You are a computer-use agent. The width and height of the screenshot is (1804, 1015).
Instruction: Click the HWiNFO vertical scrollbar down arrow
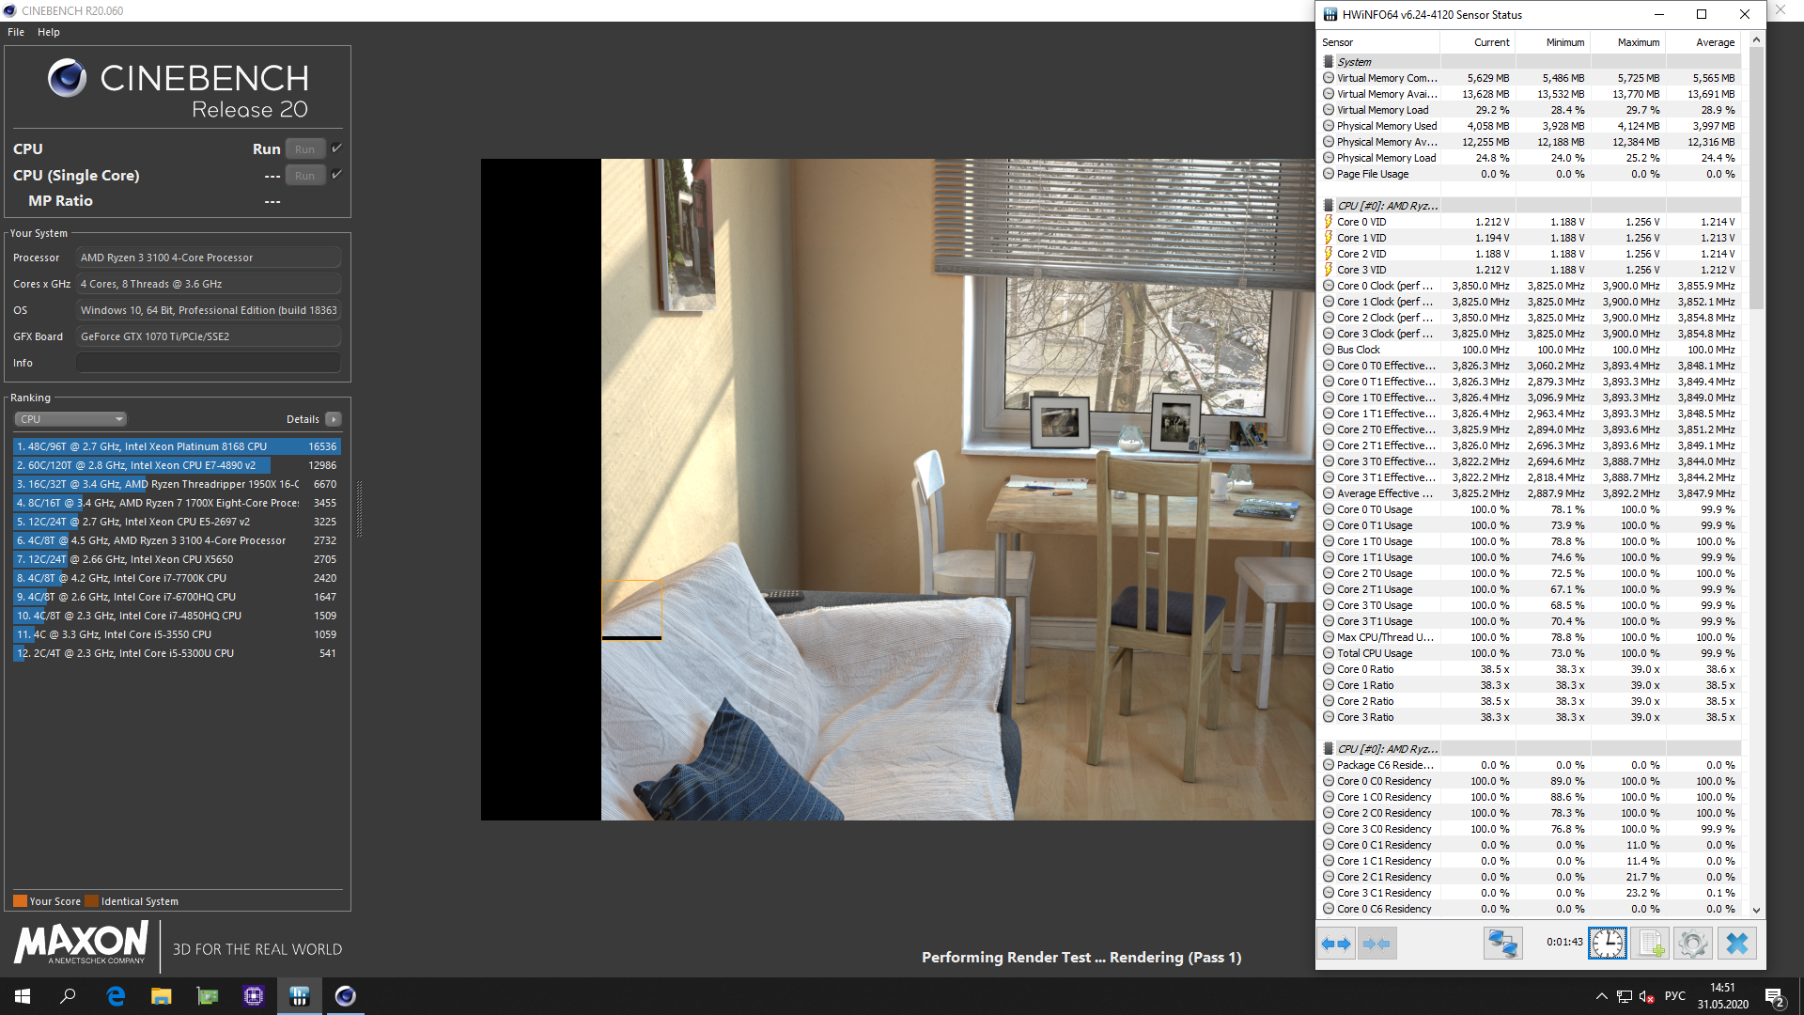(x=1756, y=910)
